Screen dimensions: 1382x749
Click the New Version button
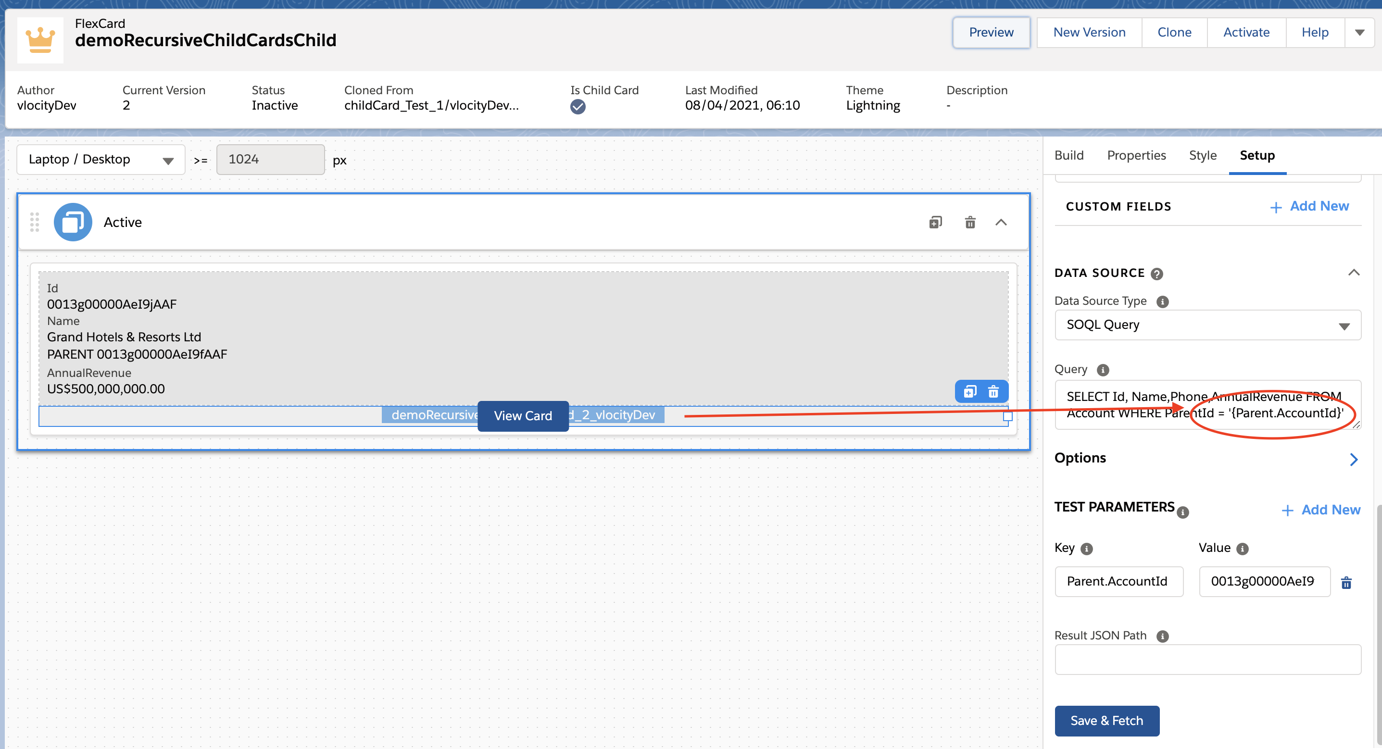(1089, 32)
